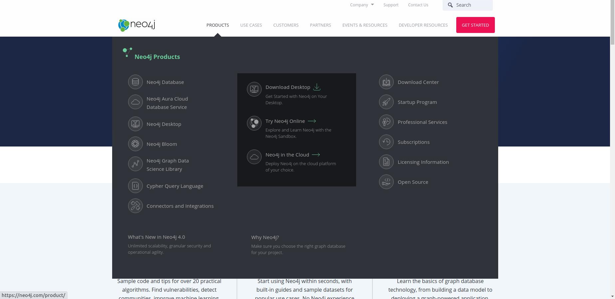Click 'Get Started with Neo4j on Your Desktop' text
This screenshot has height=299, width=615.
point(296,100)
